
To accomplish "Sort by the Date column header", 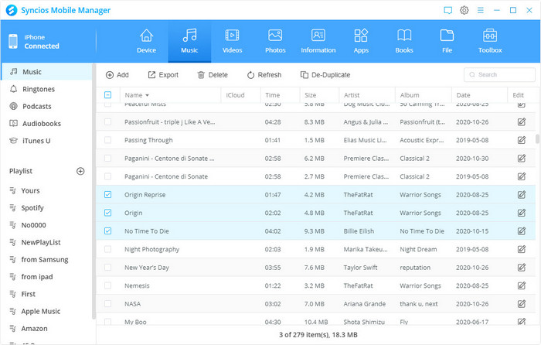I will pos(479,95).
